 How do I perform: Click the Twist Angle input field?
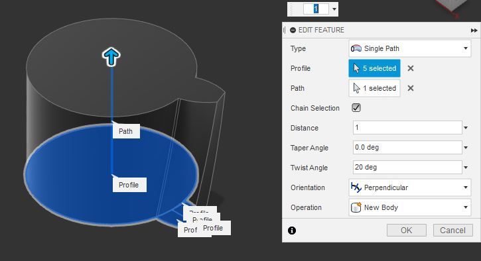[407, 167]
